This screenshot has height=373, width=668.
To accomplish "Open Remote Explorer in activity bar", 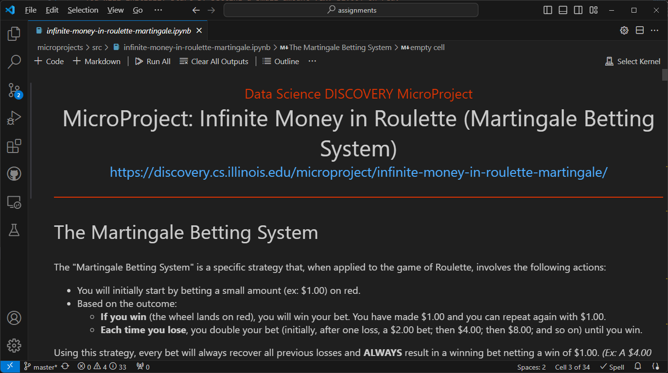I will click(14, 203).
